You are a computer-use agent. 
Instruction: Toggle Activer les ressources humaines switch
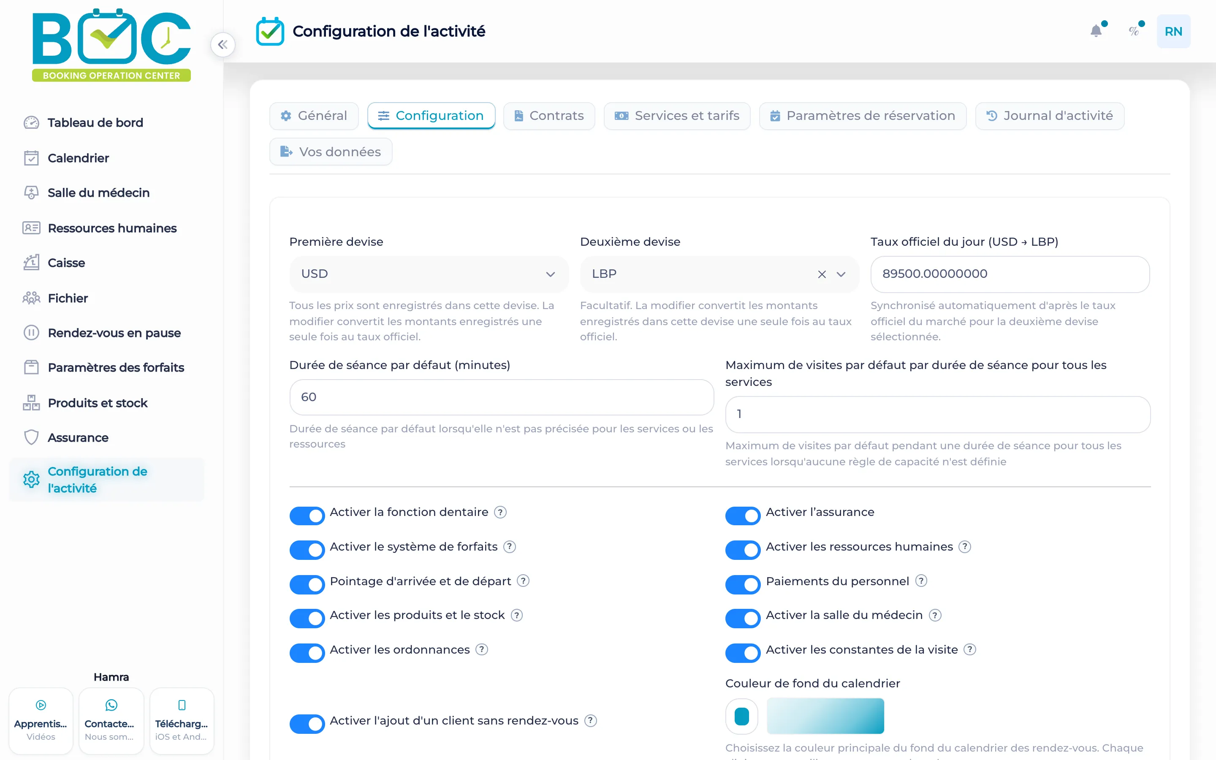point(743,551)
